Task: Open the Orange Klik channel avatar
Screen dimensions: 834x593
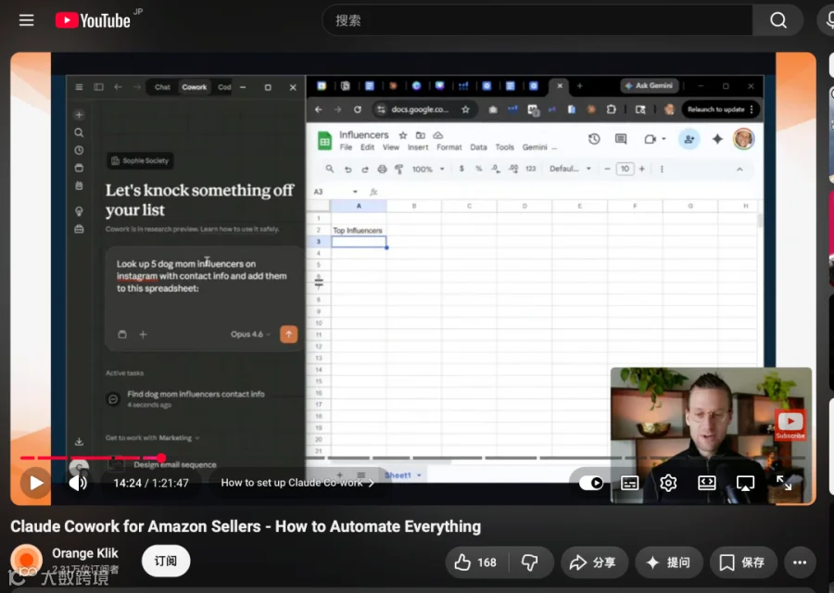Action: pyautogui.click(x=26, y=561)
